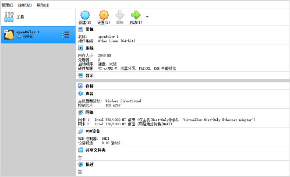
Task: Click the 网卡 2 NAT adapter line
Action: tap(125, 124)
